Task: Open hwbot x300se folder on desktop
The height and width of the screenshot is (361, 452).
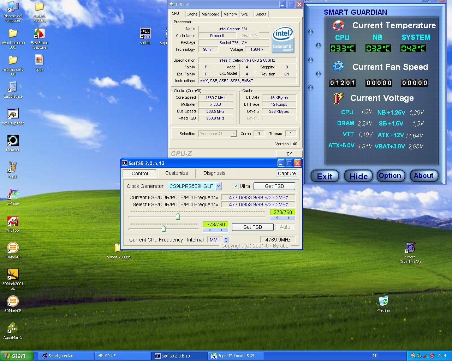Action: coord(119,251)
